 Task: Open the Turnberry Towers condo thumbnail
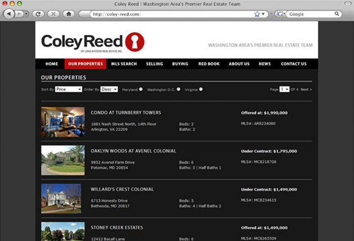(63, 122)
